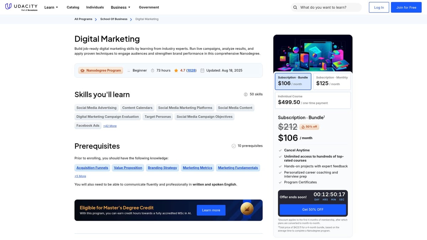427x240 pixels.
Task: Click the struck-through $212 price
Action: click(x=288, y=127)
